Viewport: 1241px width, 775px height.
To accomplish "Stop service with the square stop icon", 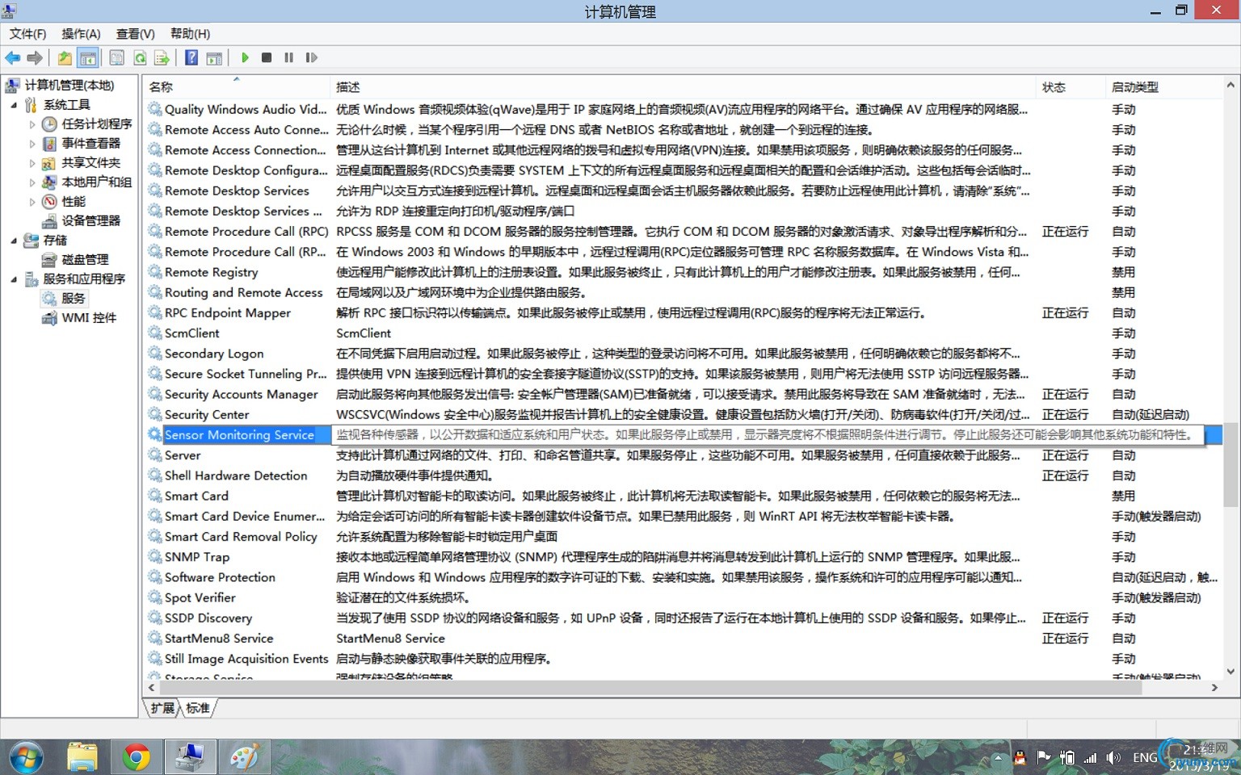I will pos(267,58).
